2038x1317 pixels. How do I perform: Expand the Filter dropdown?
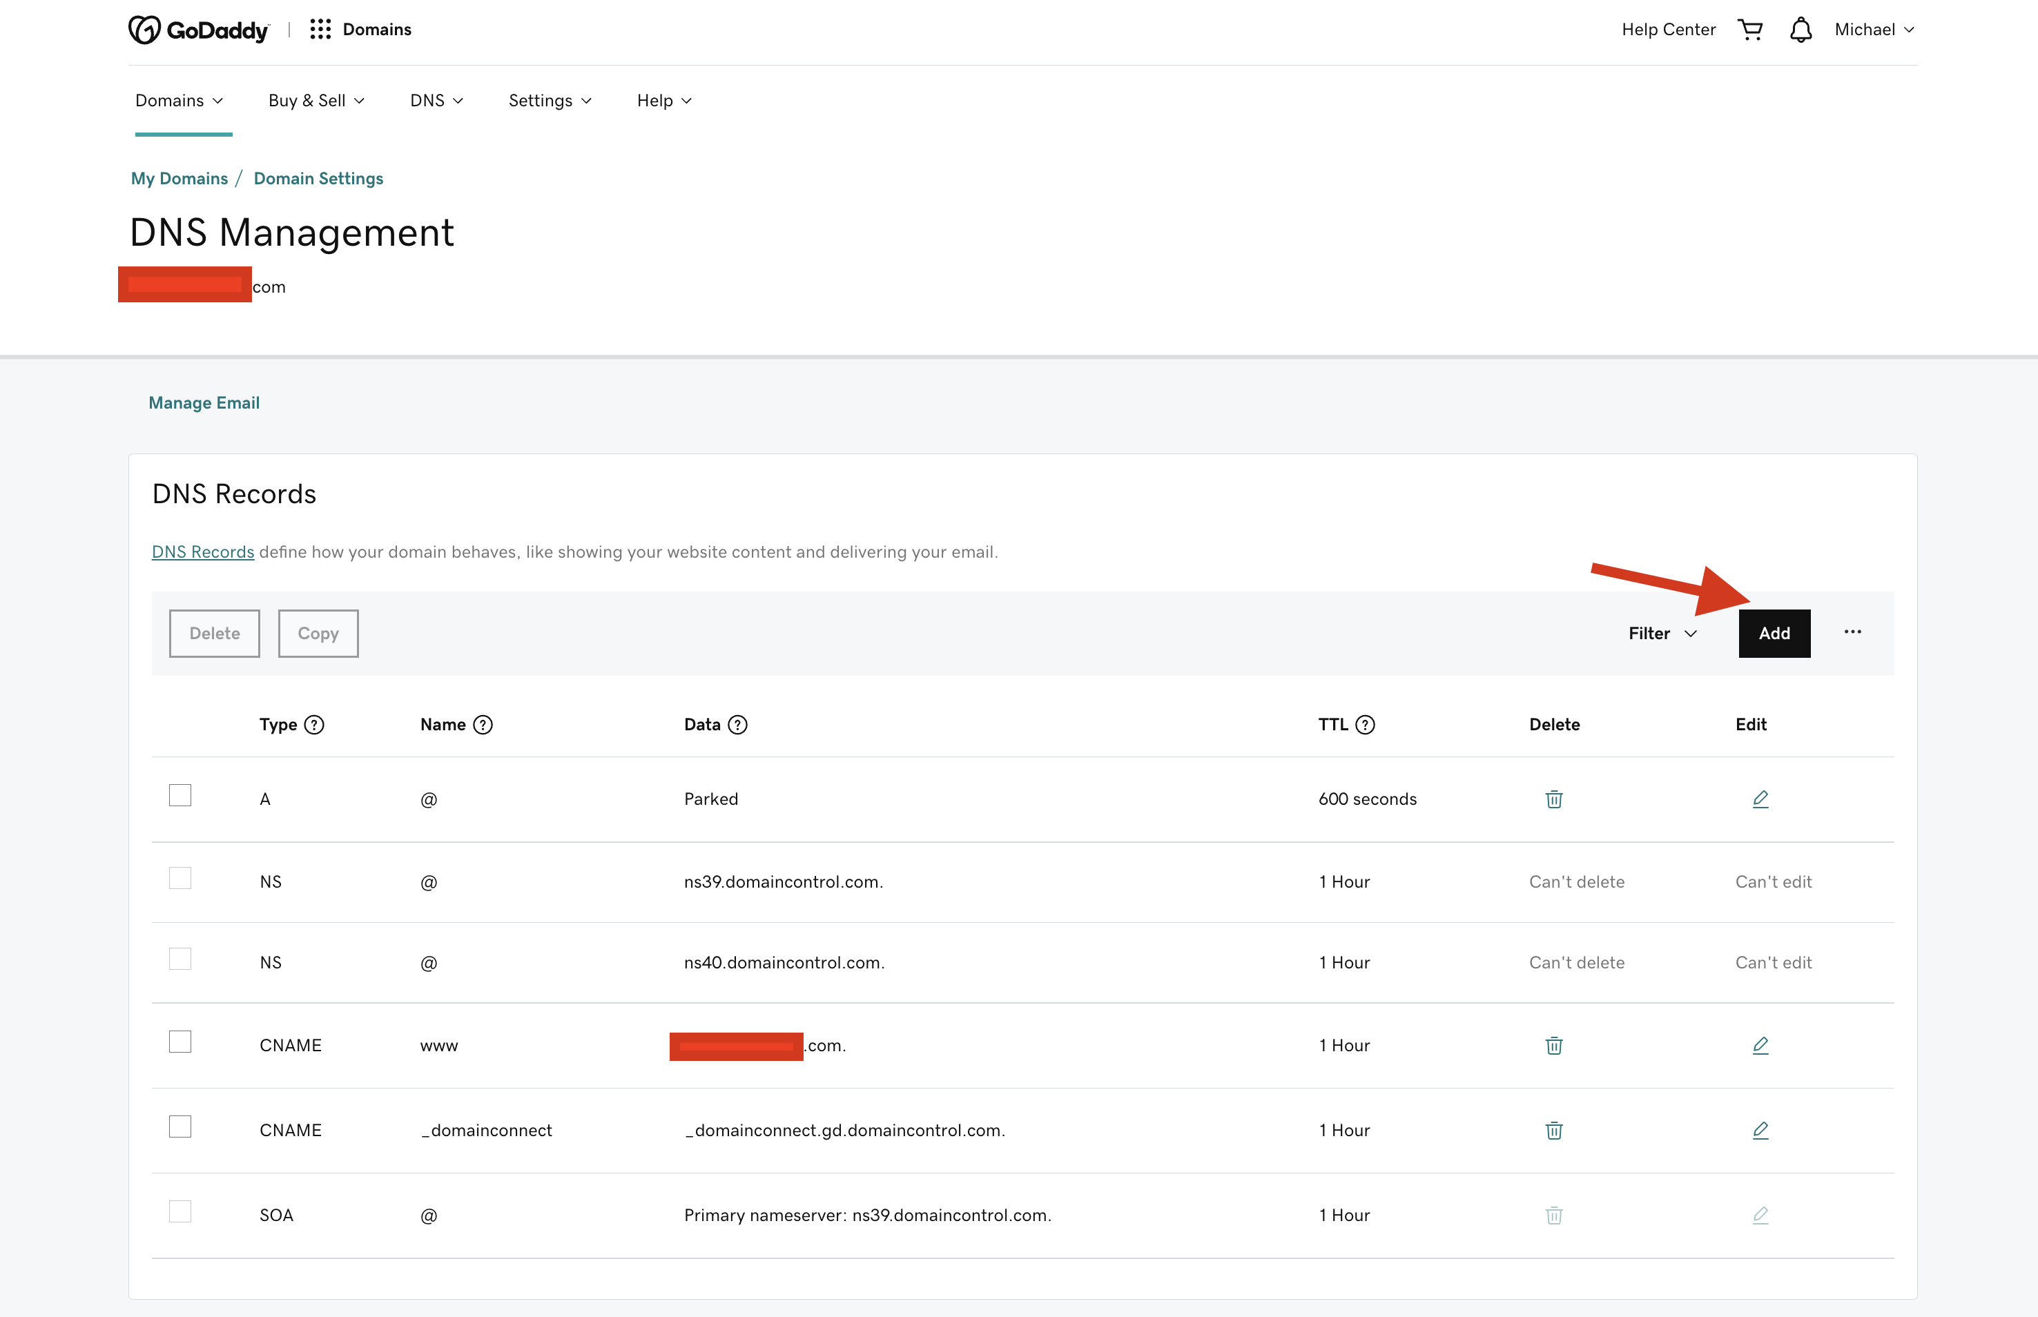1662,633
